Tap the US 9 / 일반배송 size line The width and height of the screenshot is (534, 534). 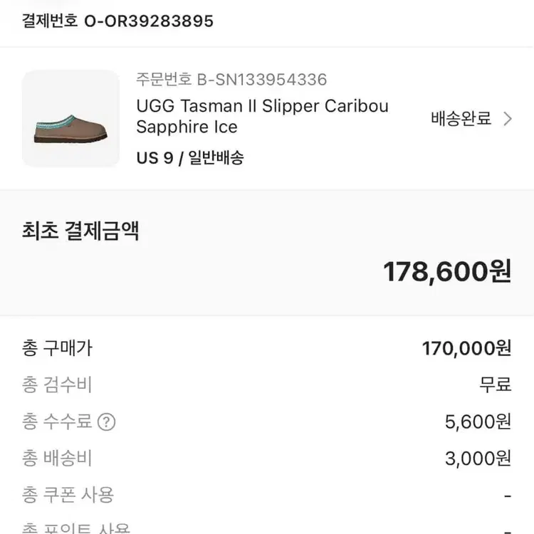190,157
